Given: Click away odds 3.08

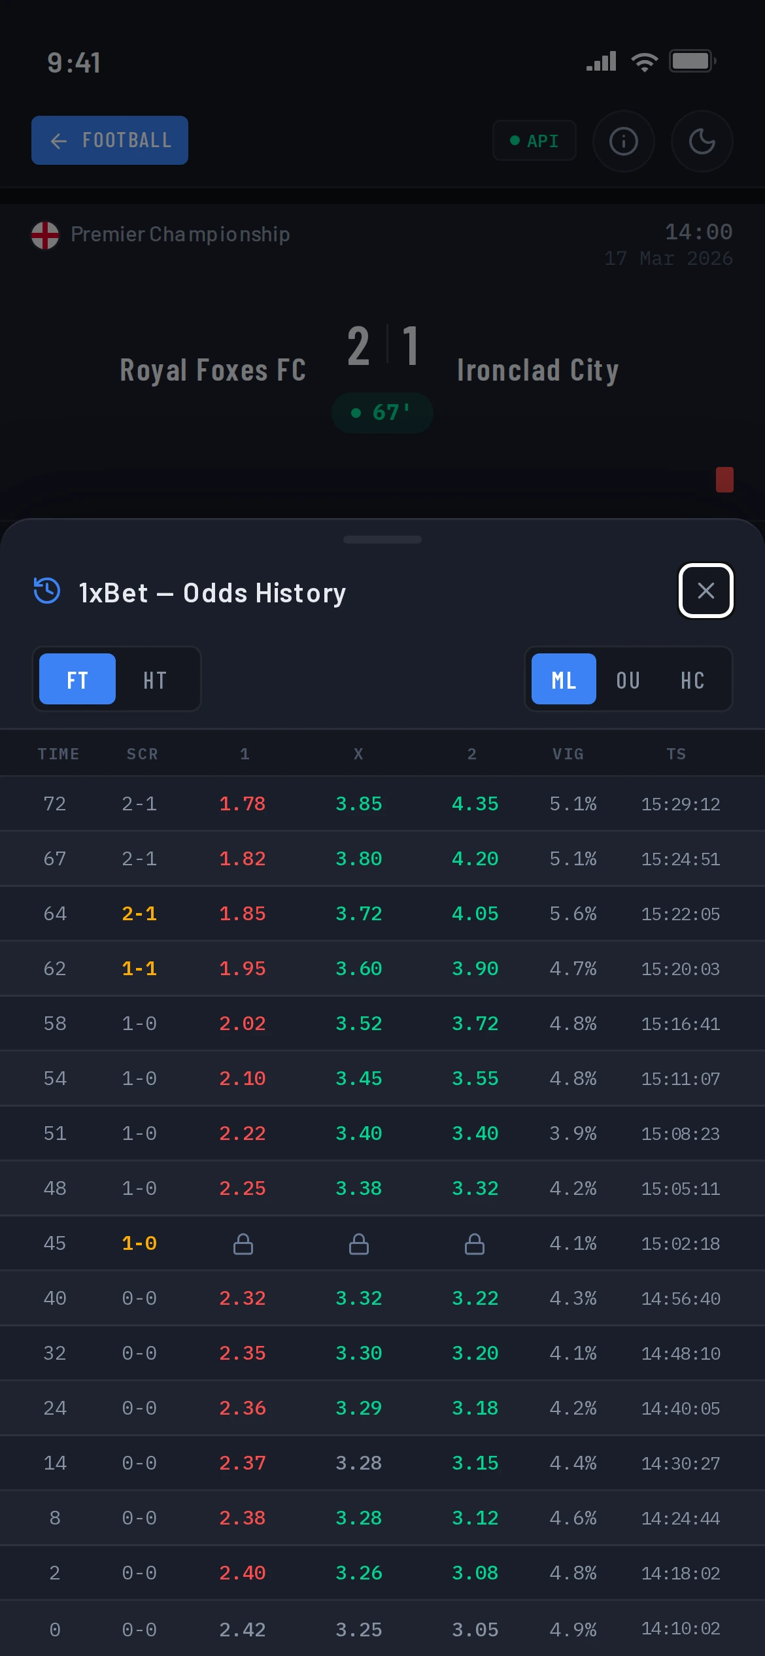Looking at the screenshot, I should 475,1573.
